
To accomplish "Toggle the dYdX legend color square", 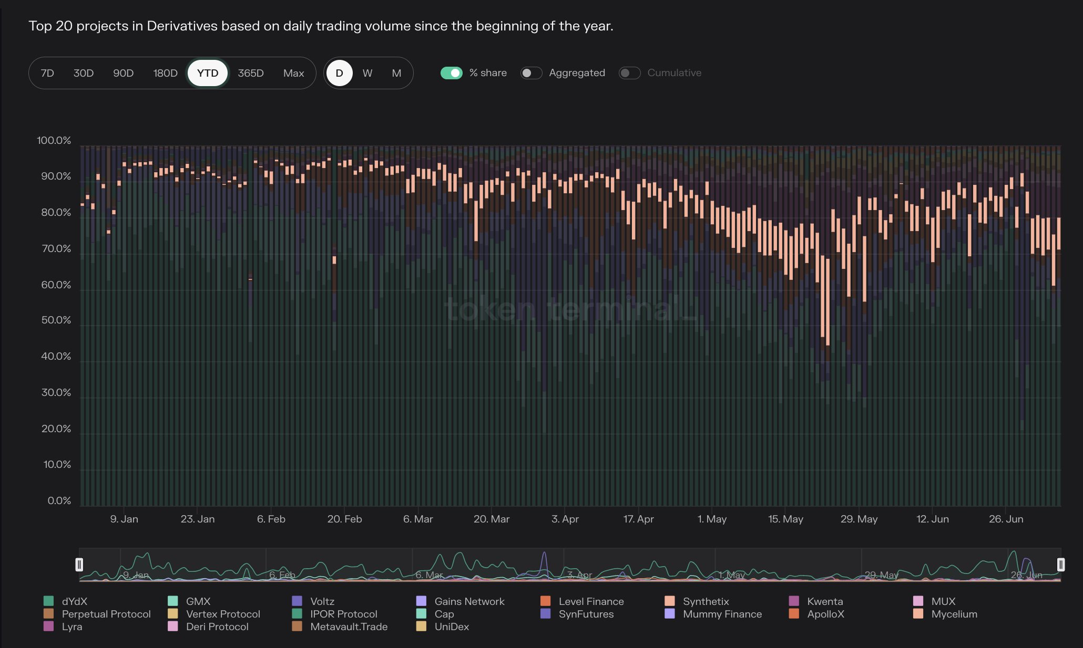I will pyautogui.click(x=49, y=601).
